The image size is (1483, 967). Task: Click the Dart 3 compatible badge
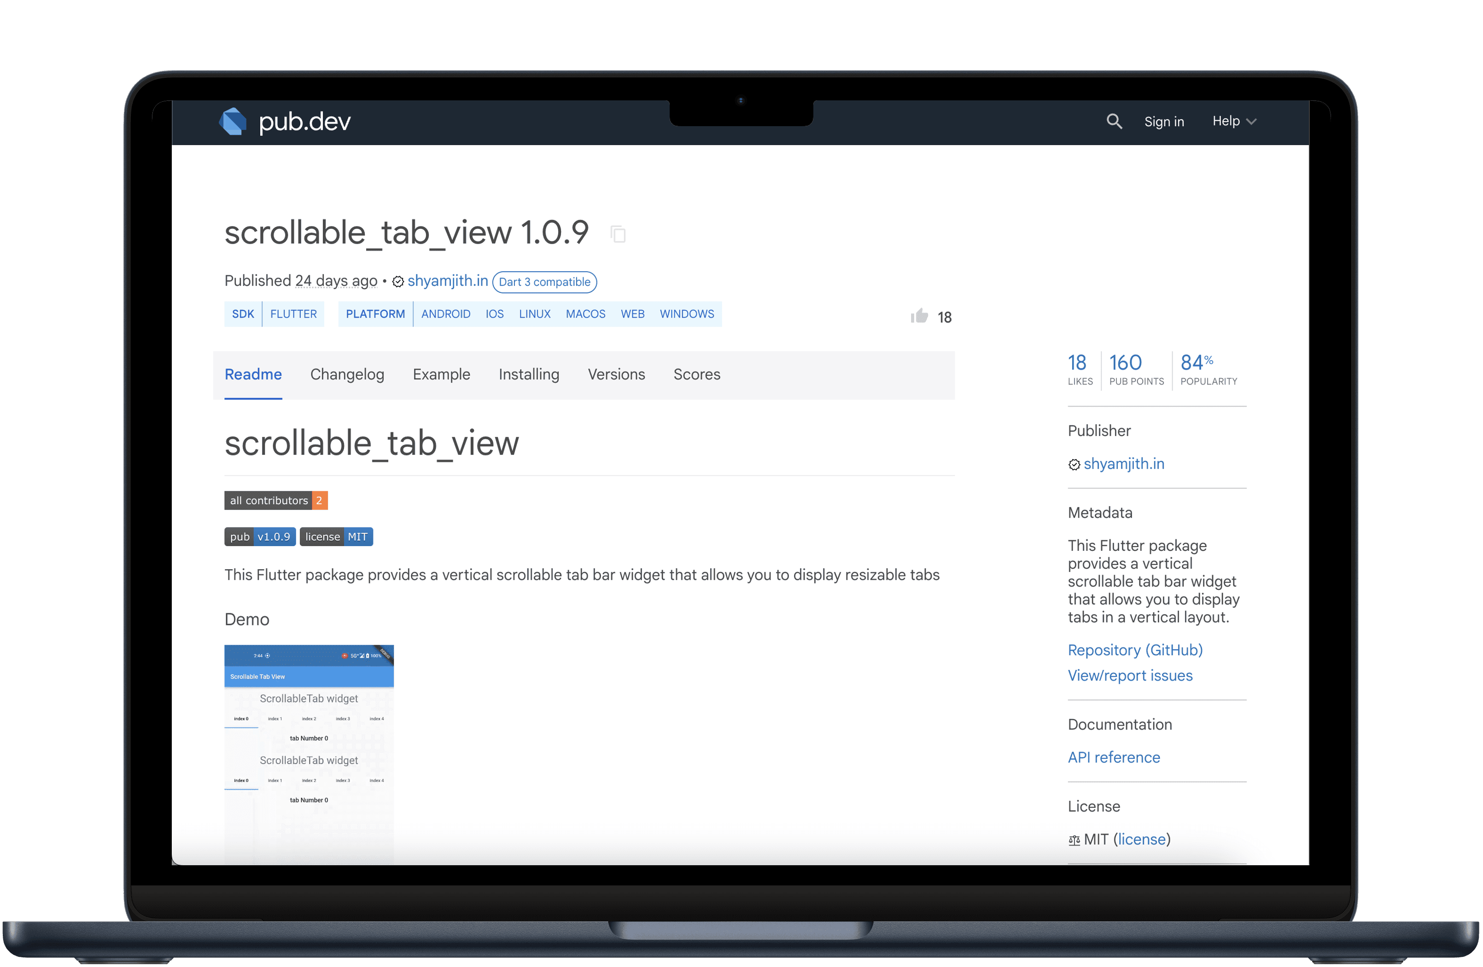pos(544,282)
